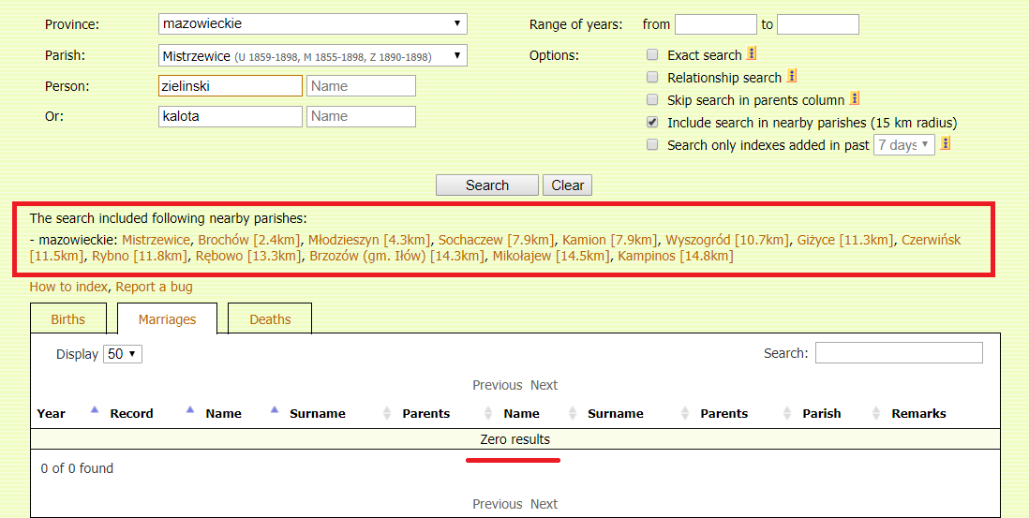Open the Province dropdown showing mazowieckie

pyautogui.click(x=313, y=23)
